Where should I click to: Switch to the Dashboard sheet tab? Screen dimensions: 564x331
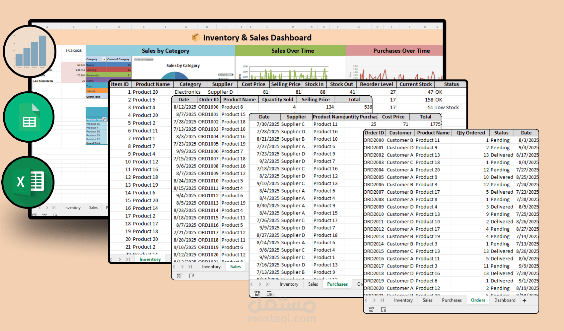[505, 300]
